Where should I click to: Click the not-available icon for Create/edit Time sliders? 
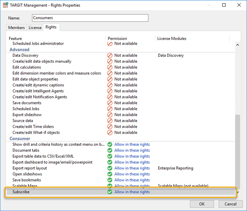tap(110, 127)
